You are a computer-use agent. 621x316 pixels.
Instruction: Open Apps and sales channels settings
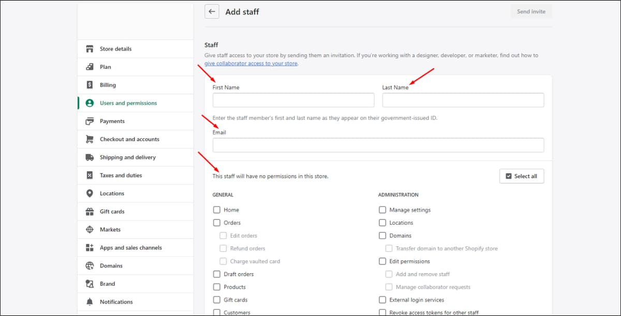135,248
